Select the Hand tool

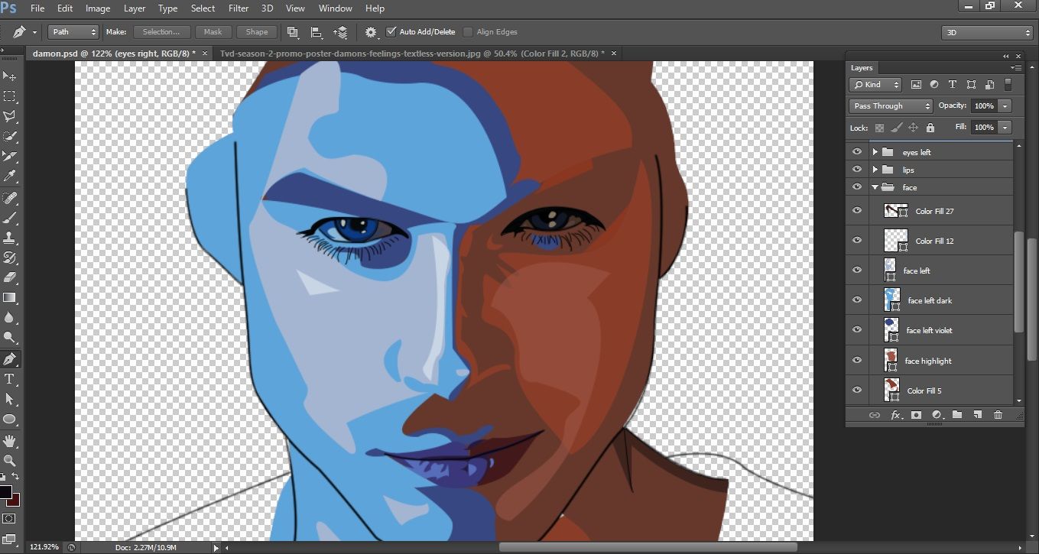click(10, 440)
